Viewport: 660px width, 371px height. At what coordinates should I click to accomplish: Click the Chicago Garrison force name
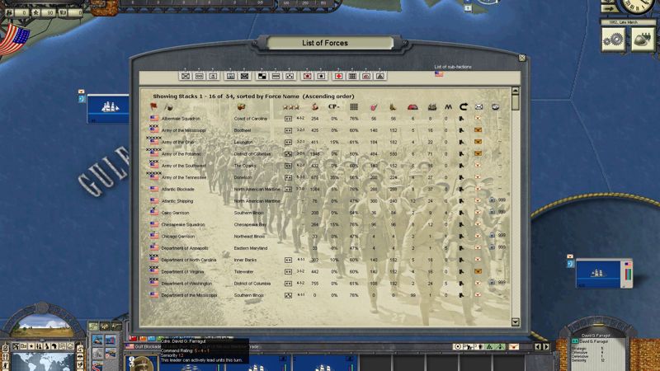(x=178, y=237)
